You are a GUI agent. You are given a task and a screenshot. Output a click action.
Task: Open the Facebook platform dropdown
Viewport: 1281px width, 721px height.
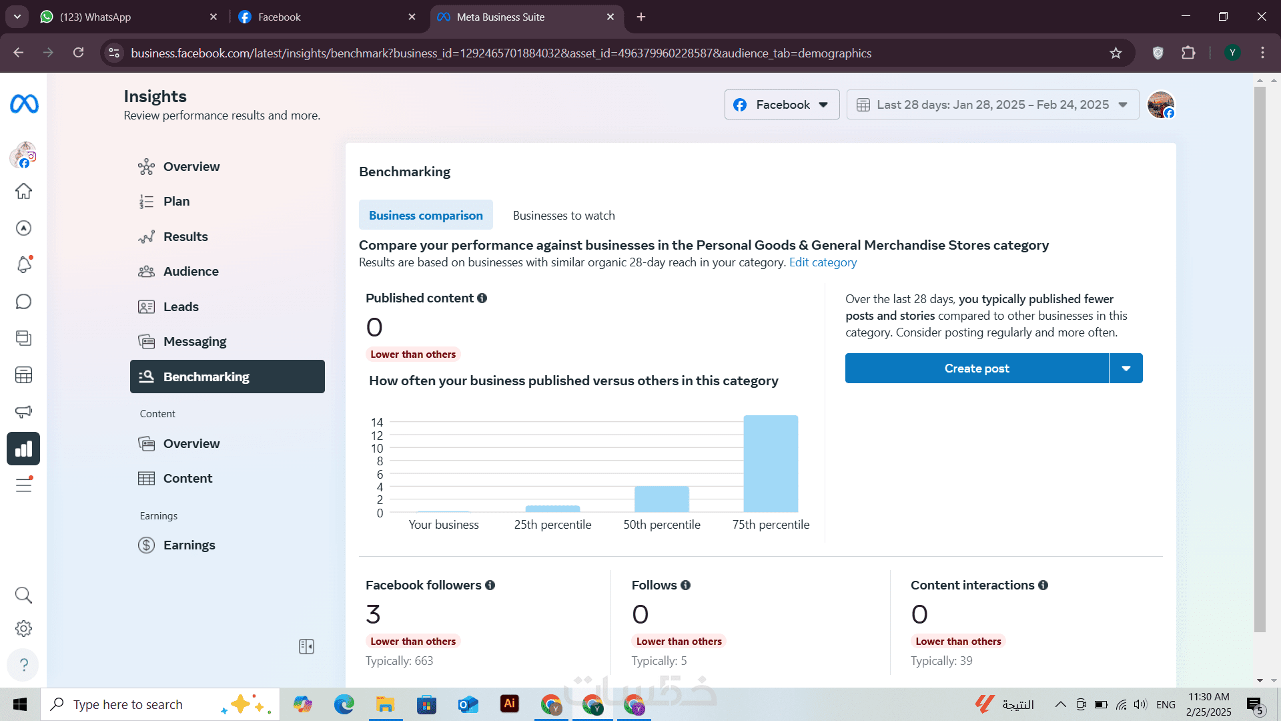(781, 105)
